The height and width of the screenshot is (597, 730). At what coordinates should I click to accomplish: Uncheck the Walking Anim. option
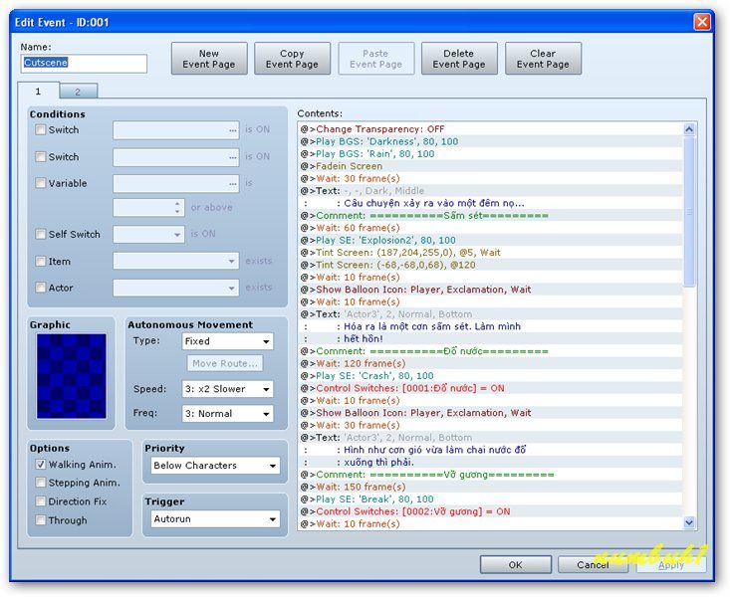coord(41,465)
